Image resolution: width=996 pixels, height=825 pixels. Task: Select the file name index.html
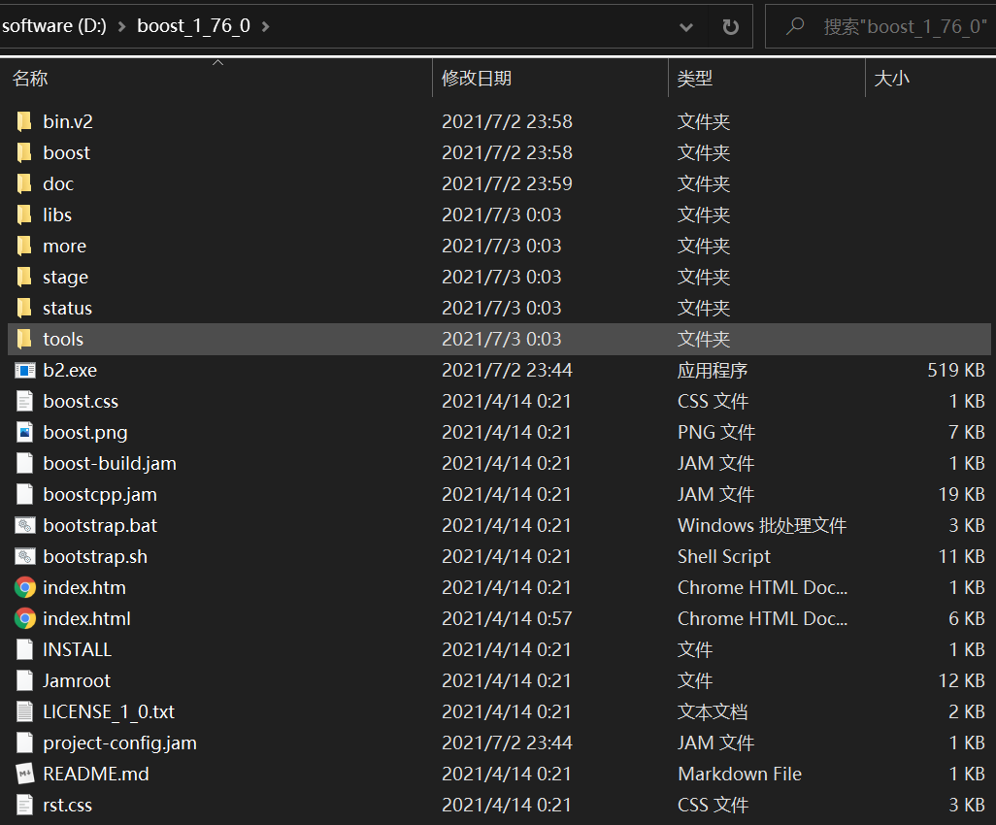click(86, 618)
